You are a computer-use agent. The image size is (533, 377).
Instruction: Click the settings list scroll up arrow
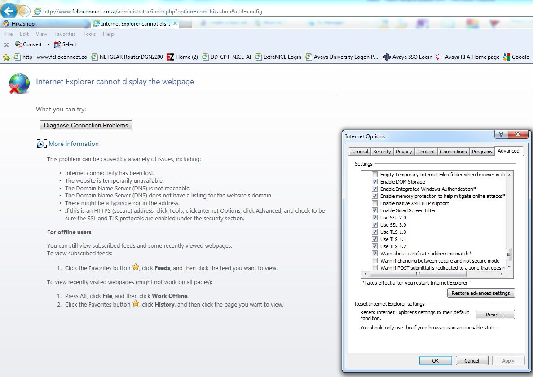point(509,175)
